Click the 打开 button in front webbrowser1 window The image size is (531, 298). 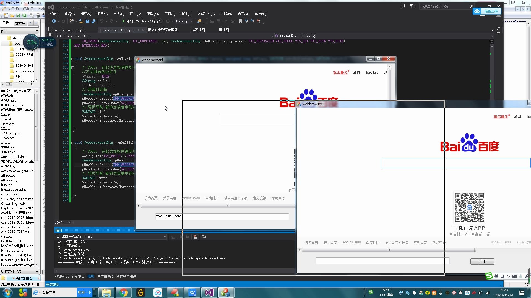pyautogui.click(x=482, y=262)
